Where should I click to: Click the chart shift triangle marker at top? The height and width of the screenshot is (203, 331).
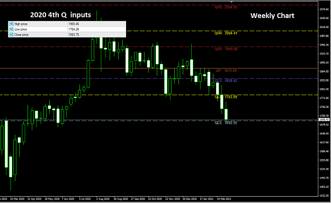tap(231, 2)
